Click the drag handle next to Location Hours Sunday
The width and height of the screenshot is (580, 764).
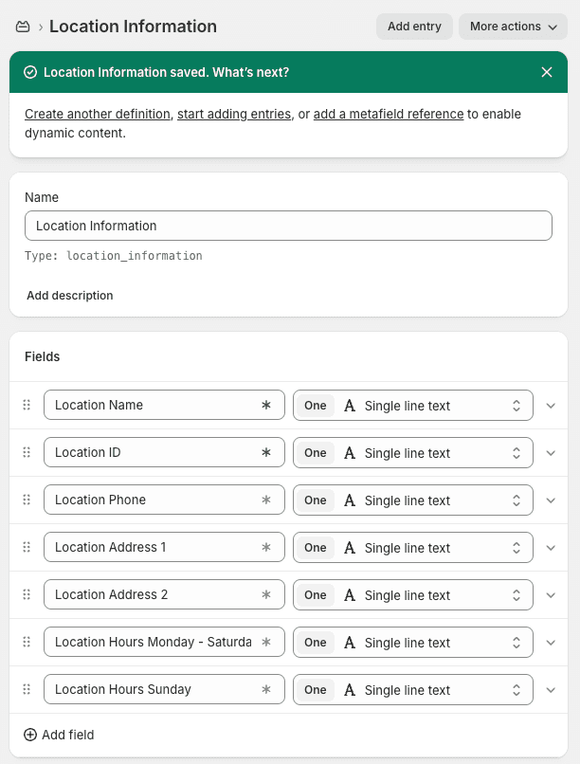click(27, 689)
